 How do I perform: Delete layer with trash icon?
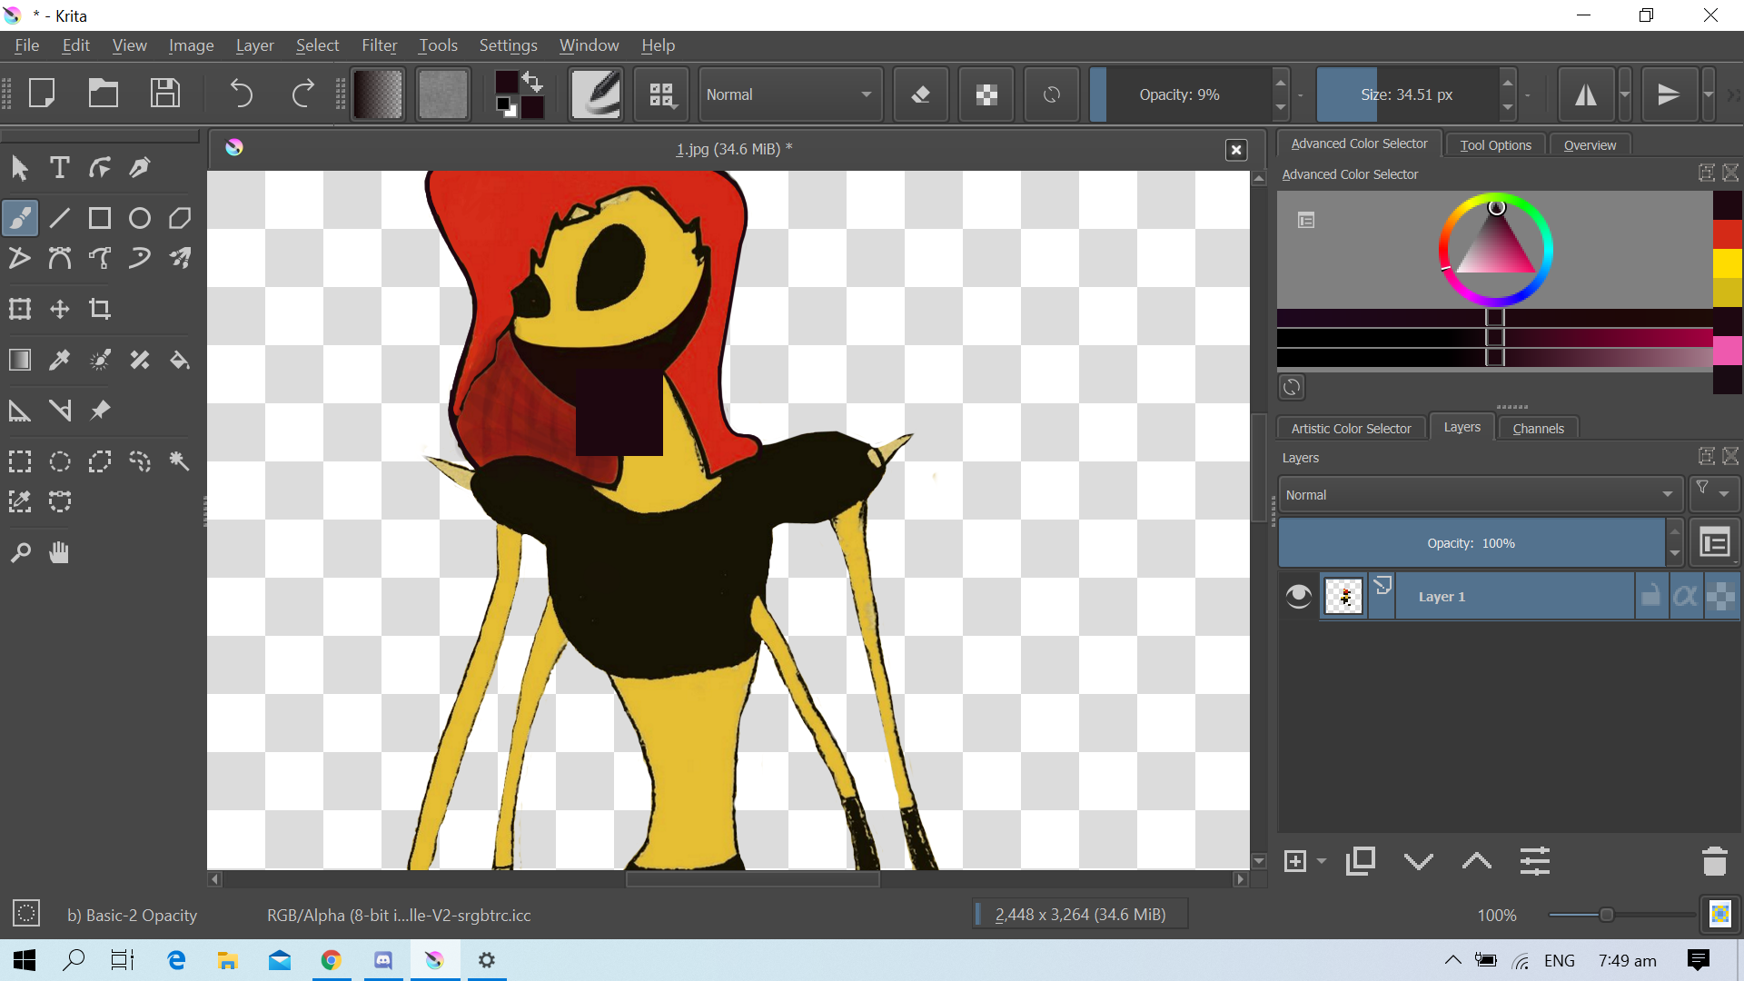coord(1714,861)
